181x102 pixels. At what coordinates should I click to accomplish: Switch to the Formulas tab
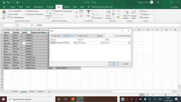pos(50,7)
